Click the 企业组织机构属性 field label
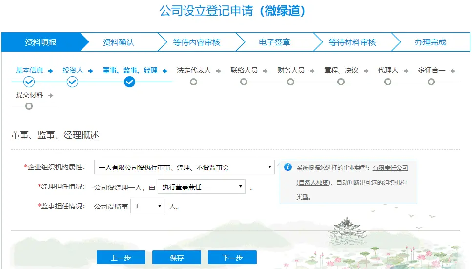 point(55,167)
